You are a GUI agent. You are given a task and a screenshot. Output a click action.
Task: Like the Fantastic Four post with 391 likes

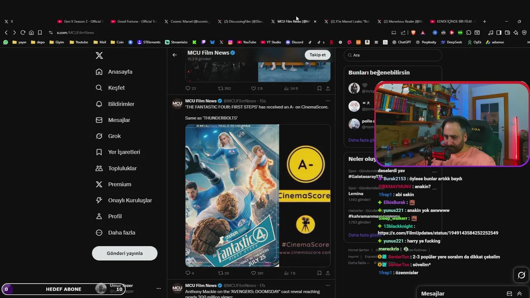point(257,273)
